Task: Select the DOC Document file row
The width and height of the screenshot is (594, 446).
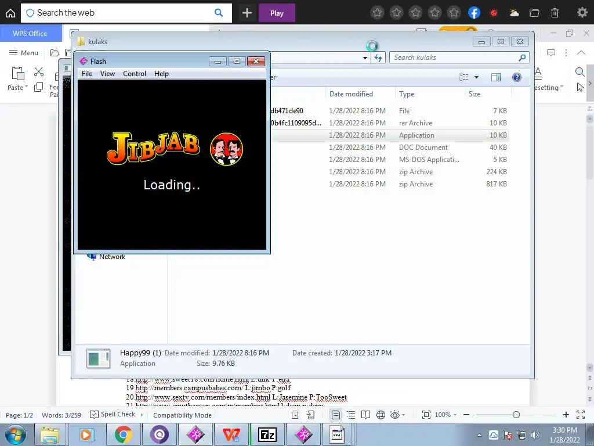Action: [389, 147]
